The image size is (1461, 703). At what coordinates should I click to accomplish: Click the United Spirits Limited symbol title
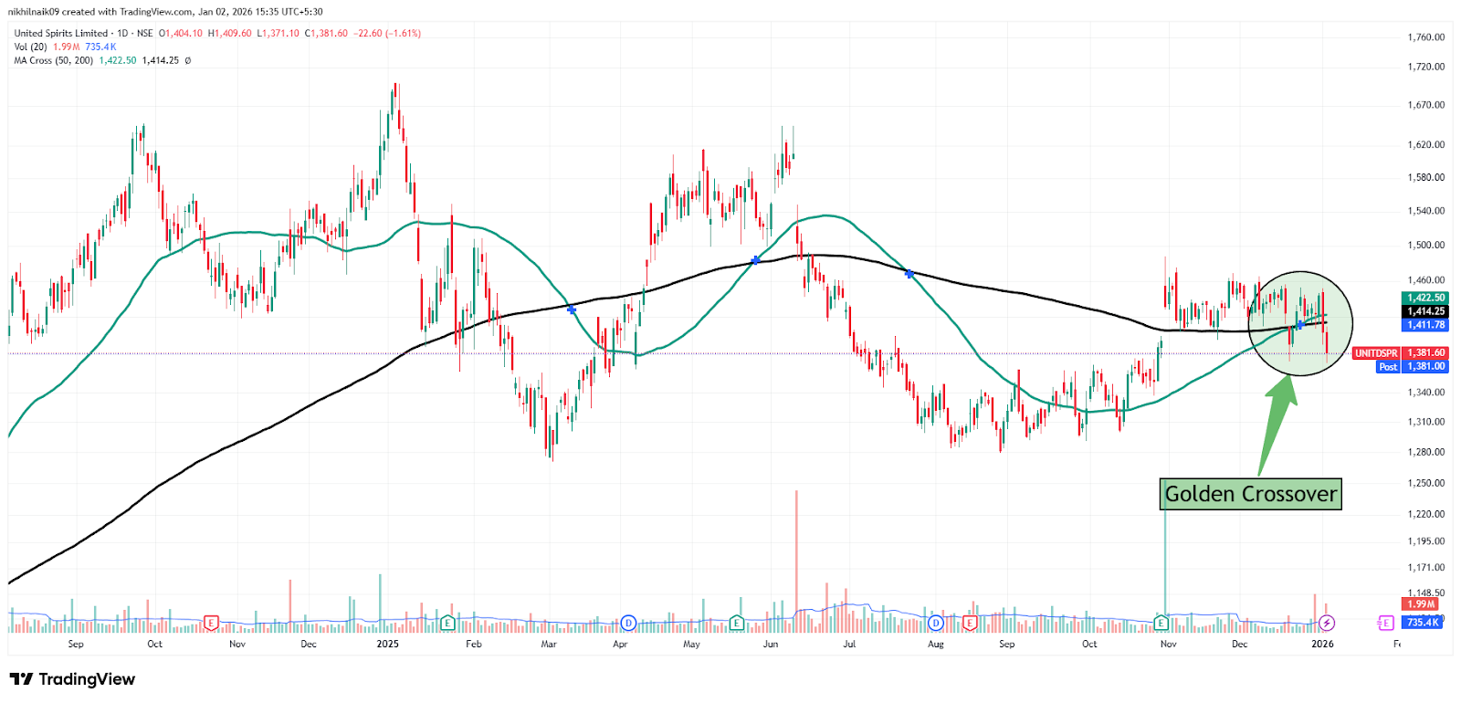61,33
